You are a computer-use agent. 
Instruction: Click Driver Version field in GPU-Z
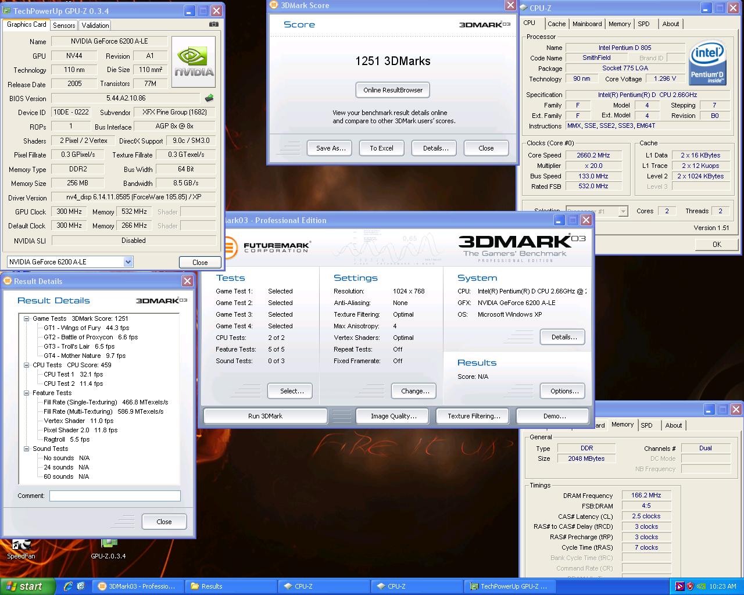tap(134, 197)
